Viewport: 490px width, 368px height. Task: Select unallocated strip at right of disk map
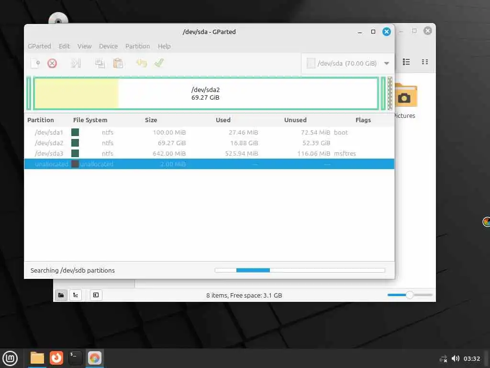(x=390, y=93)
